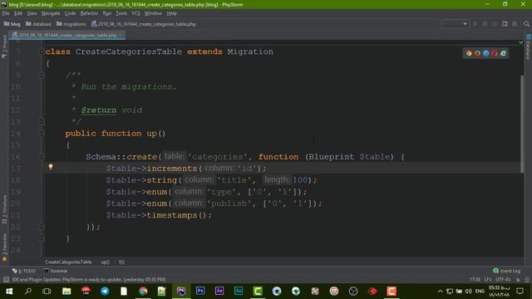Click the project structure icon near search
The image size is (532, 299).
click(515, 24)
